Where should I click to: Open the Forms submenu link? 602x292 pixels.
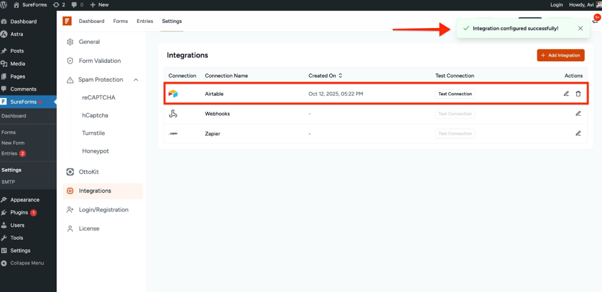click(x=8, y=132)
